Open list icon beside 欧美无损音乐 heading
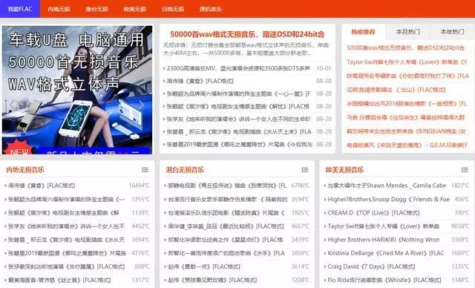Image resolution: width=475 pixels, height=288 pixels. 465,170
